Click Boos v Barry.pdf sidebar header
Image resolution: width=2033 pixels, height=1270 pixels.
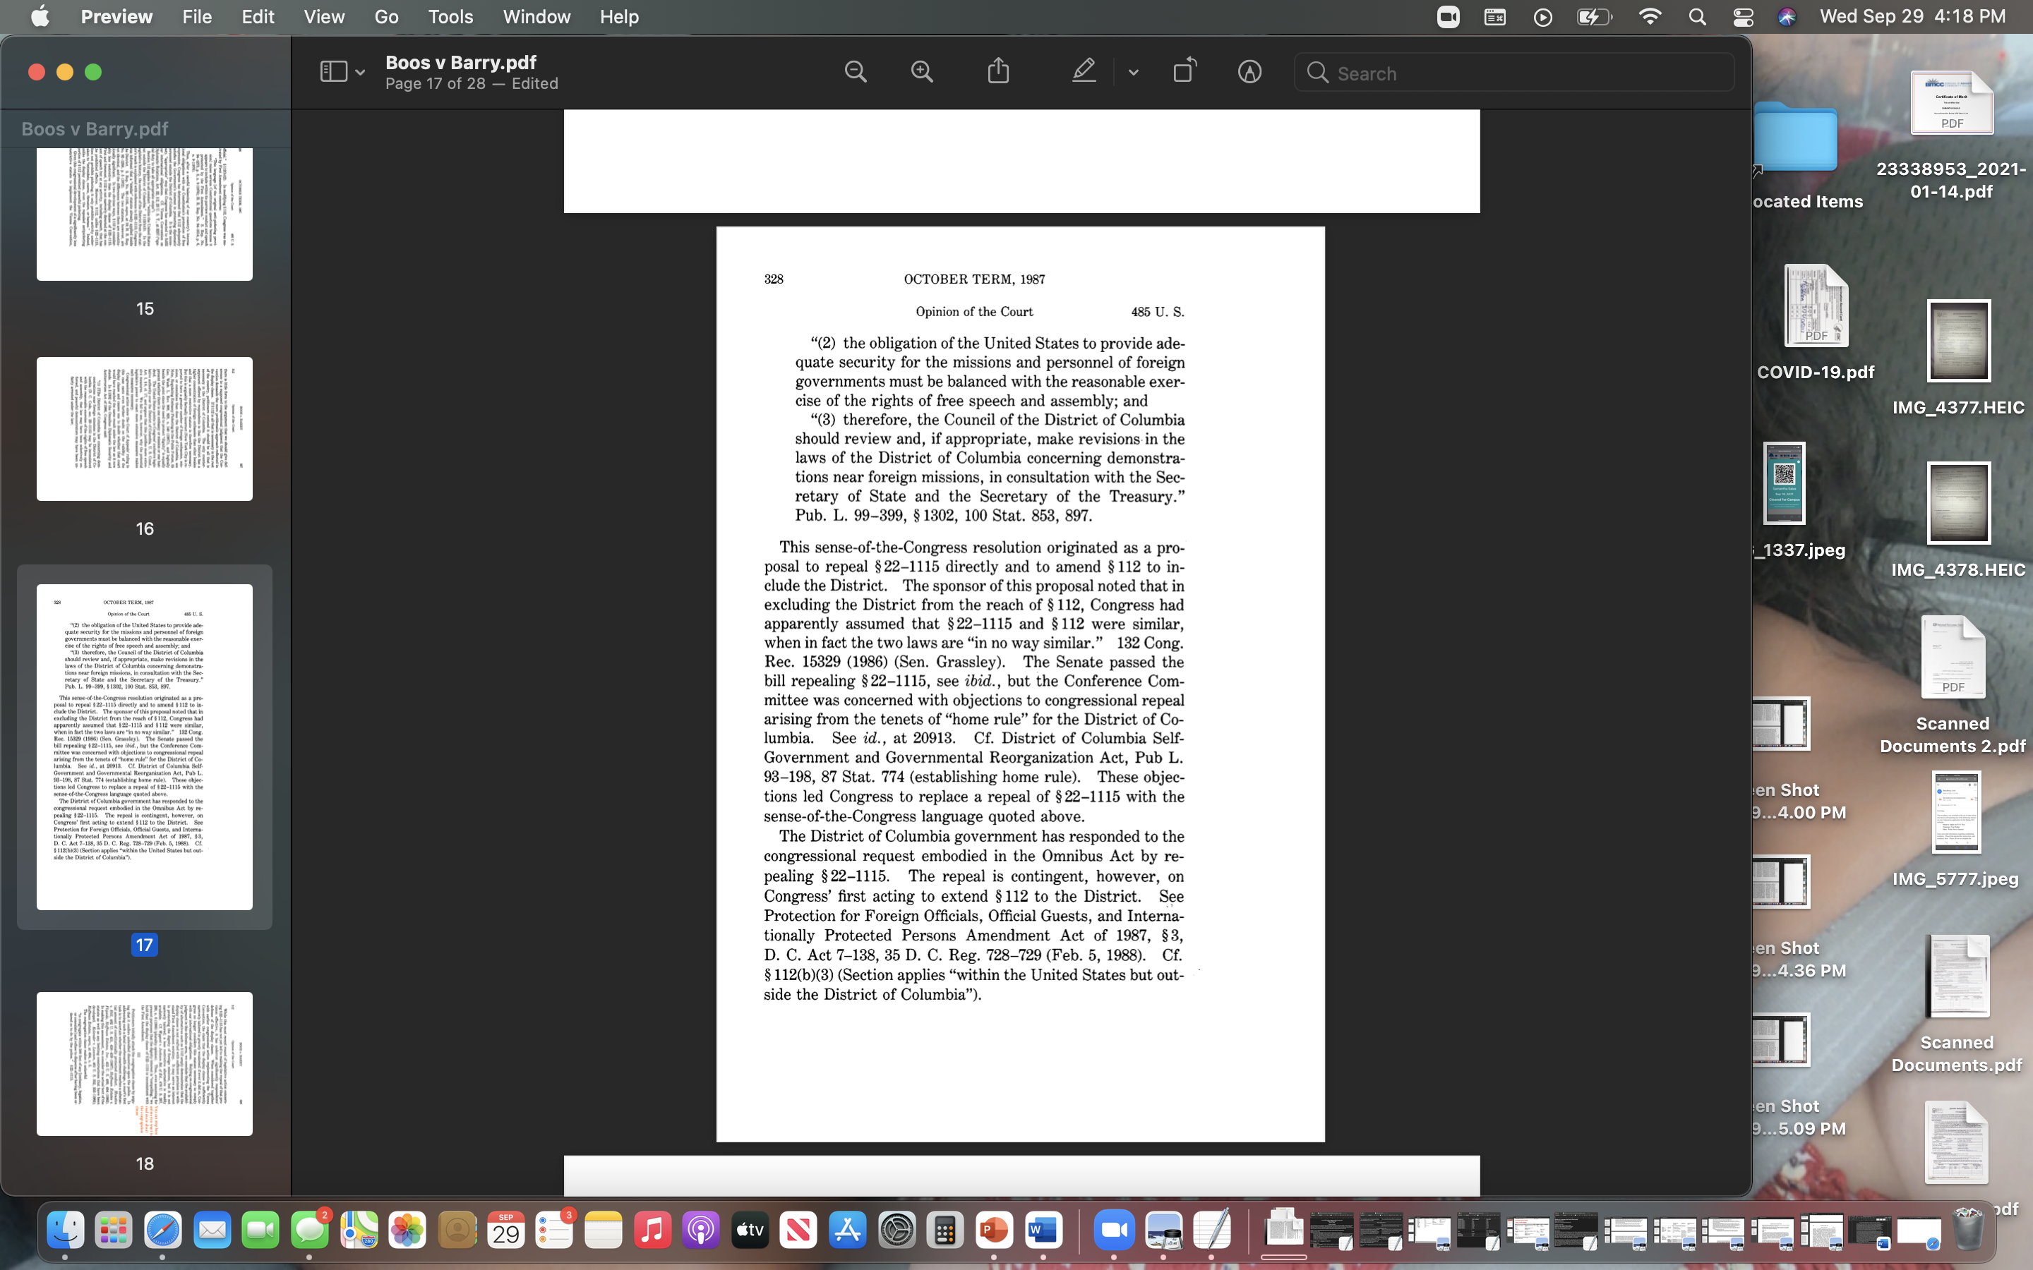click(94, 128)
